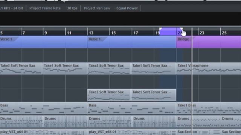The width and height of the screenshot is (241, 135).
Task: Select the Take1 Soft Tenor Sax clip at bar 9
Action: pyautogui.click(x=65, y=68)
